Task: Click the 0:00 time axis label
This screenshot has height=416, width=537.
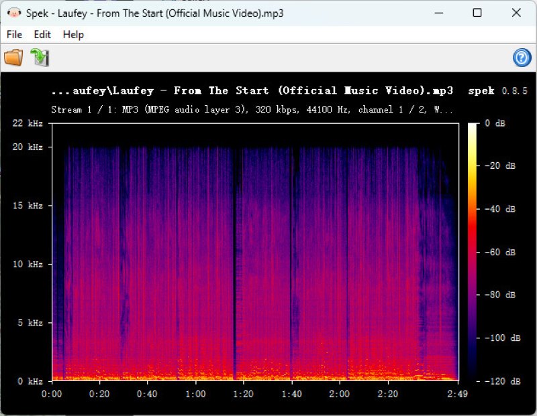Action: click(x=52, y=394)
